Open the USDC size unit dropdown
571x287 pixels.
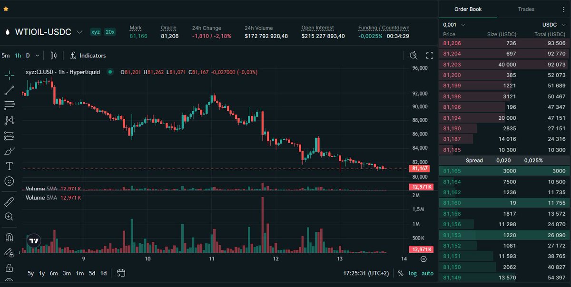(553, 25)
